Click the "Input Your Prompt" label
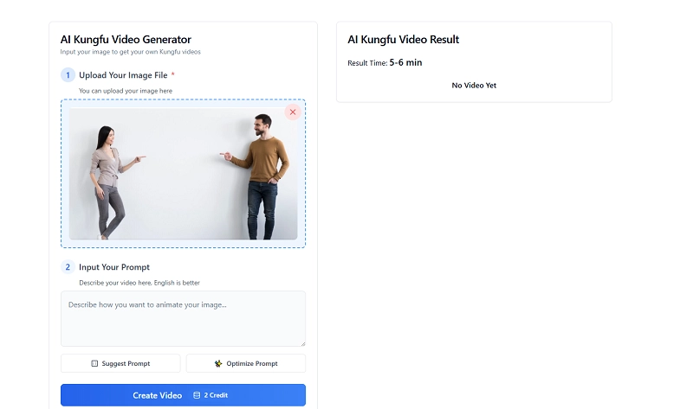This screenshot has height=409, width=693. tap(114, 267)
